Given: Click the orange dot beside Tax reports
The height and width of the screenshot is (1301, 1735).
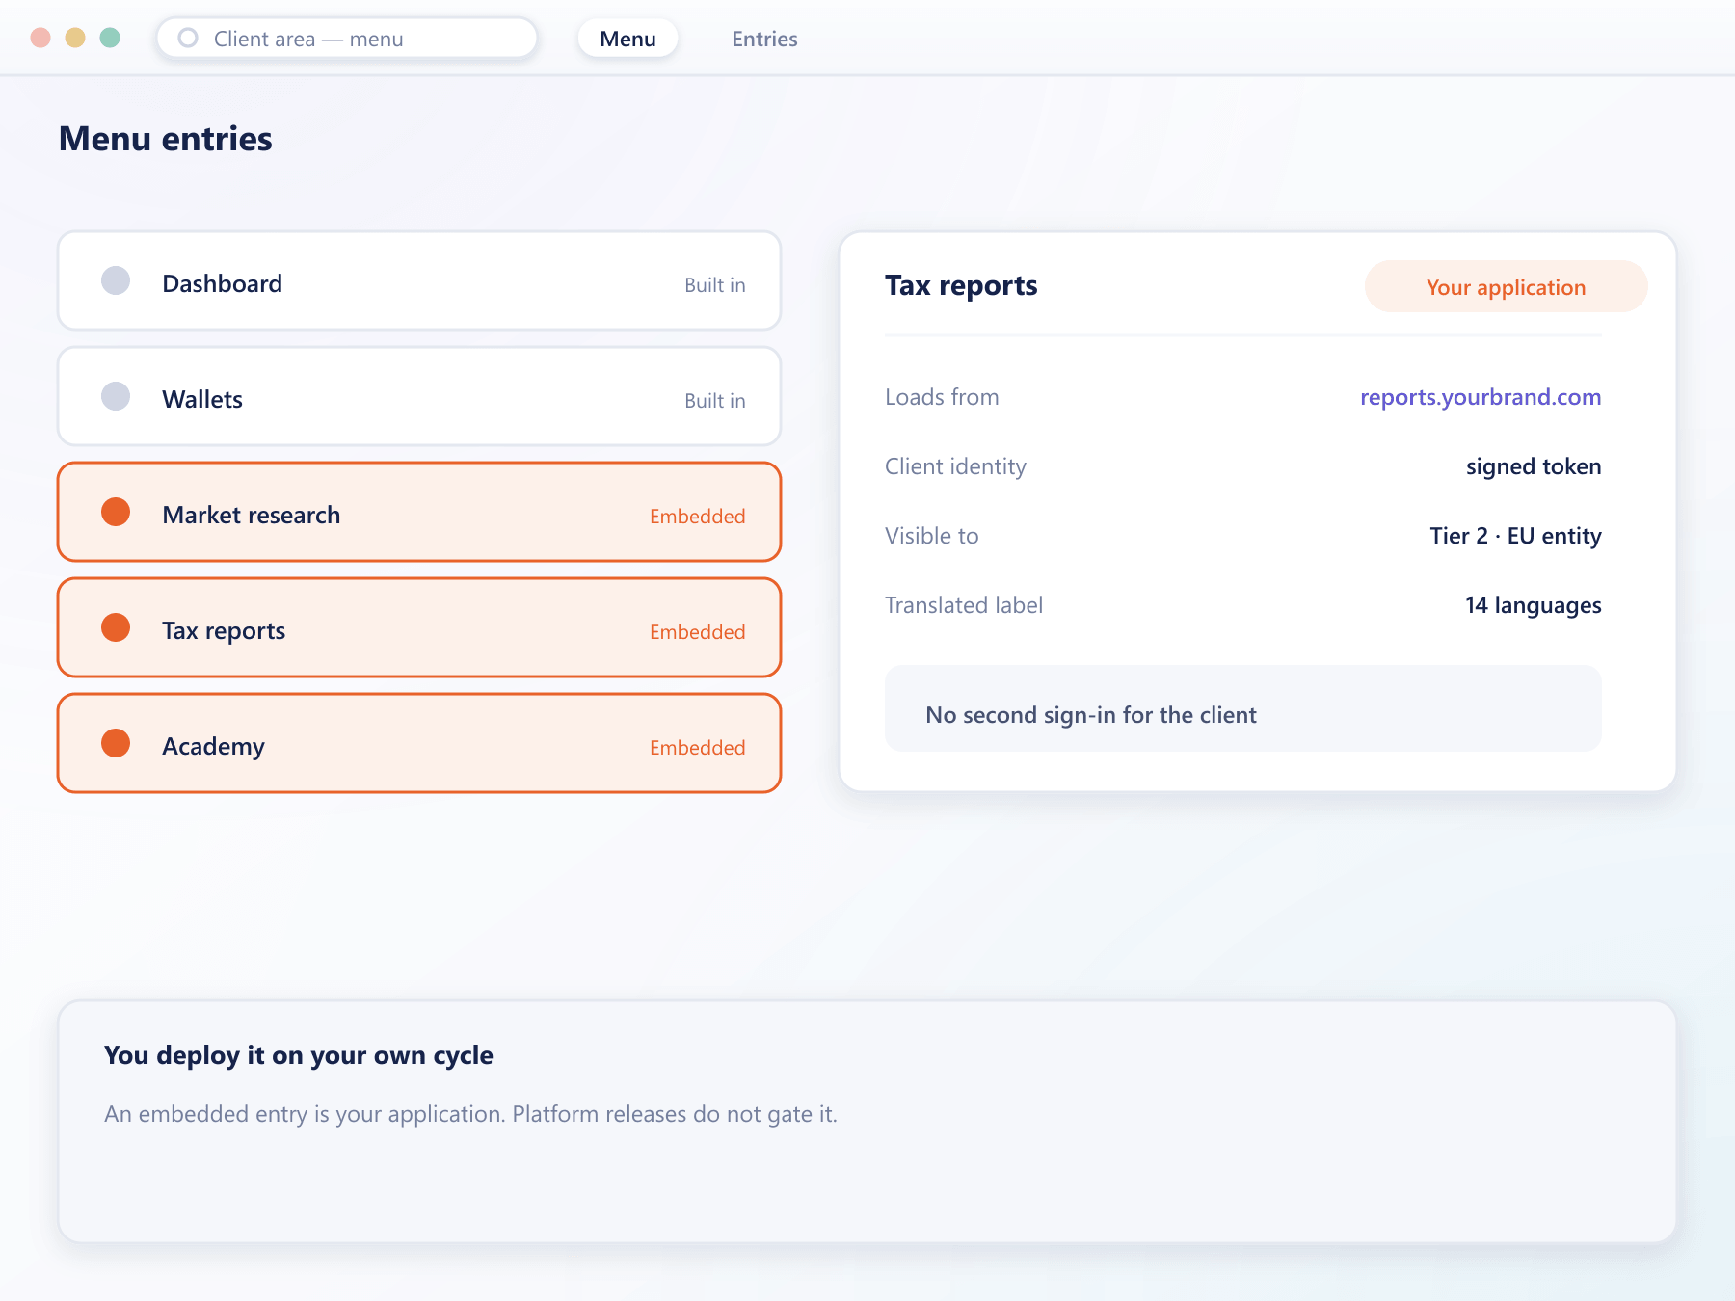Looking at the screenshot, I should pyautogui.click(x=116, y=627).
